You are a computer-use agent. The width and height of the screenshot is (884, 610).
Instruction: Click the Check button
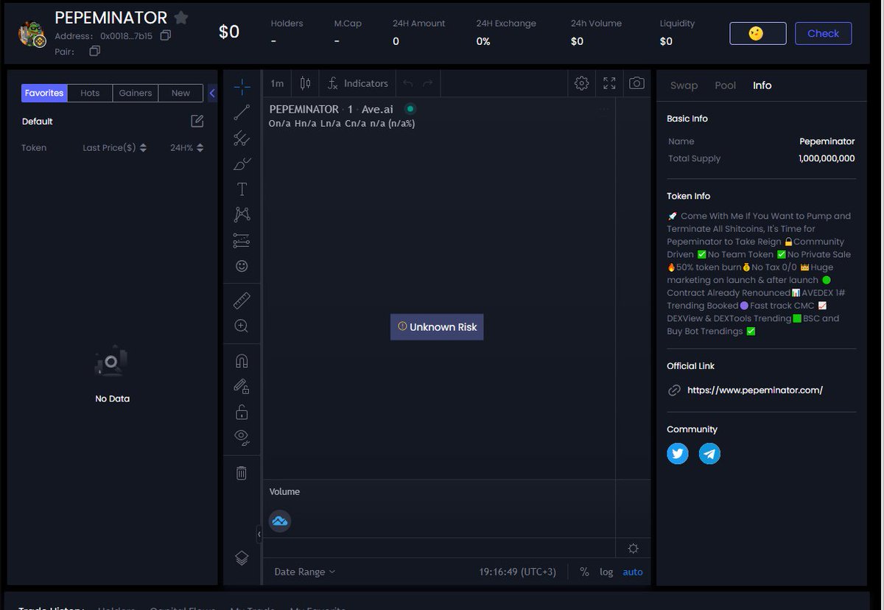[x=823, y=33]
